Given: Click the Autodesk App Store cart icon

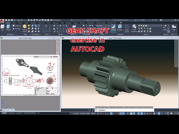Looking at the screenshot, I should click(x=153, y=20).
